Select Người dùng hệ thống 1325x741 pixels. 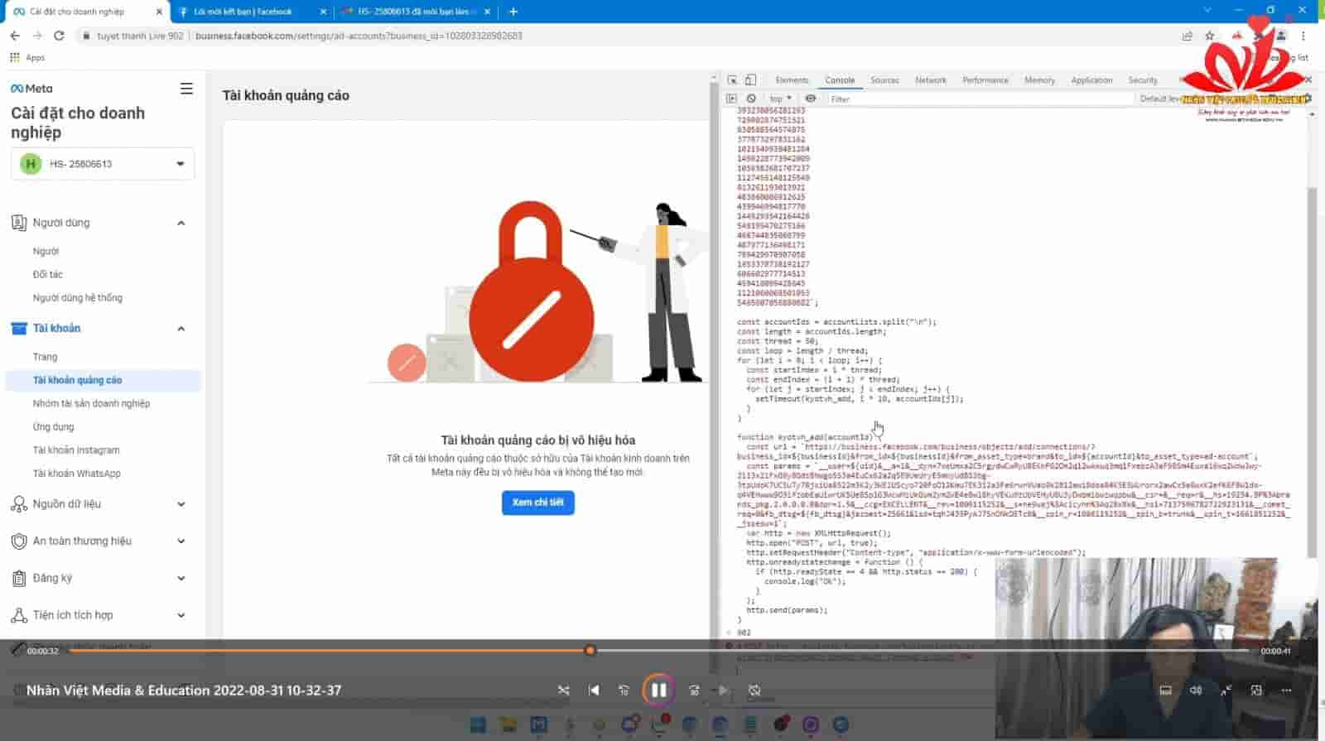coord(77,297)
